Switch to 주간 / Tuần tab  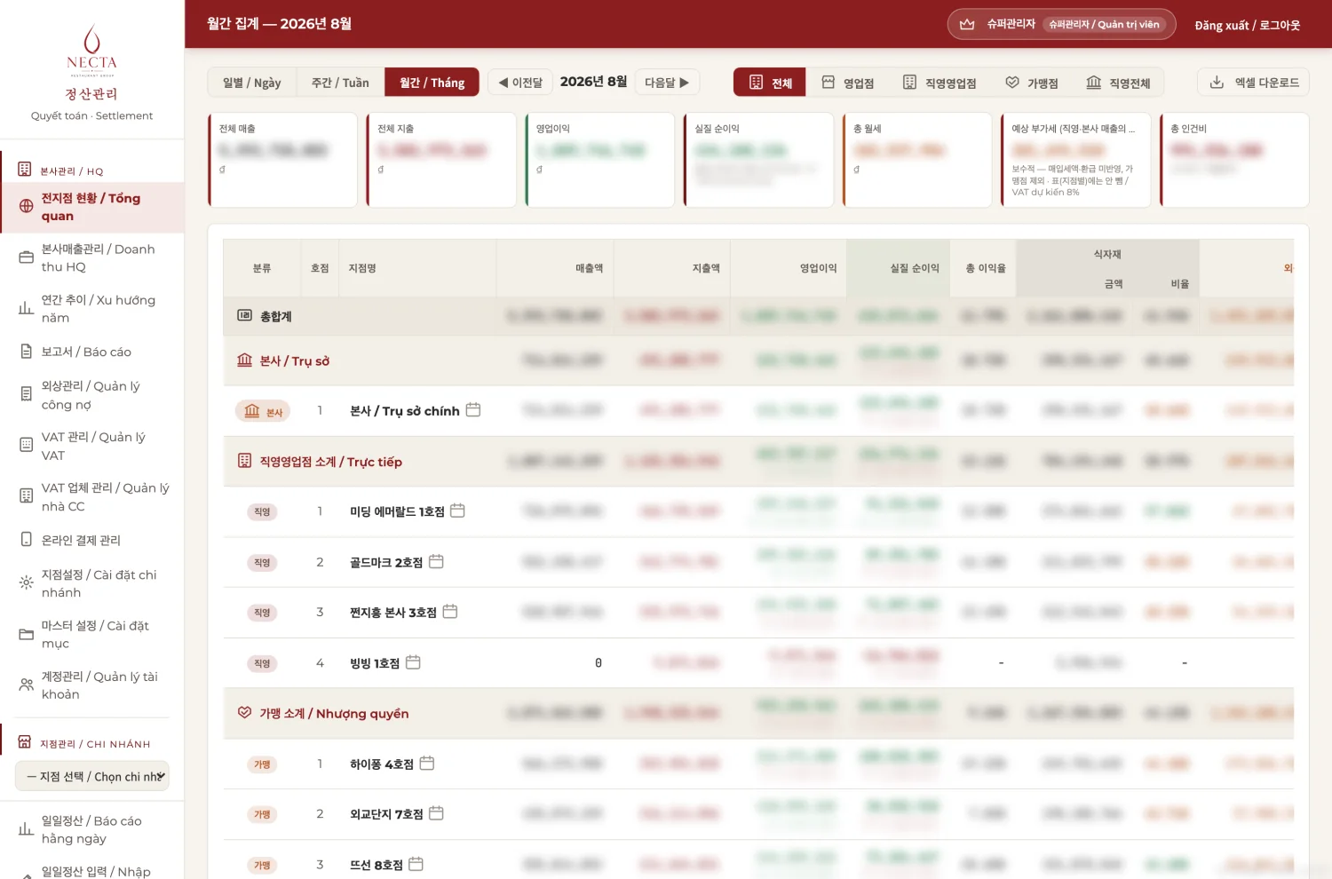(340, 83)
